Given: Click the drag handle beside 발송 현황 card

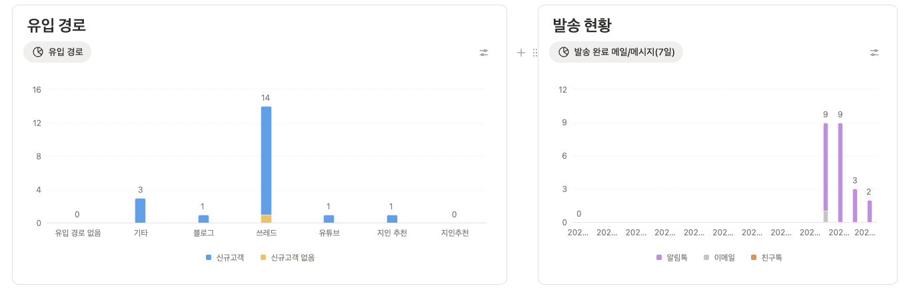Looking at the screenshot, I should tap(534, 53).
